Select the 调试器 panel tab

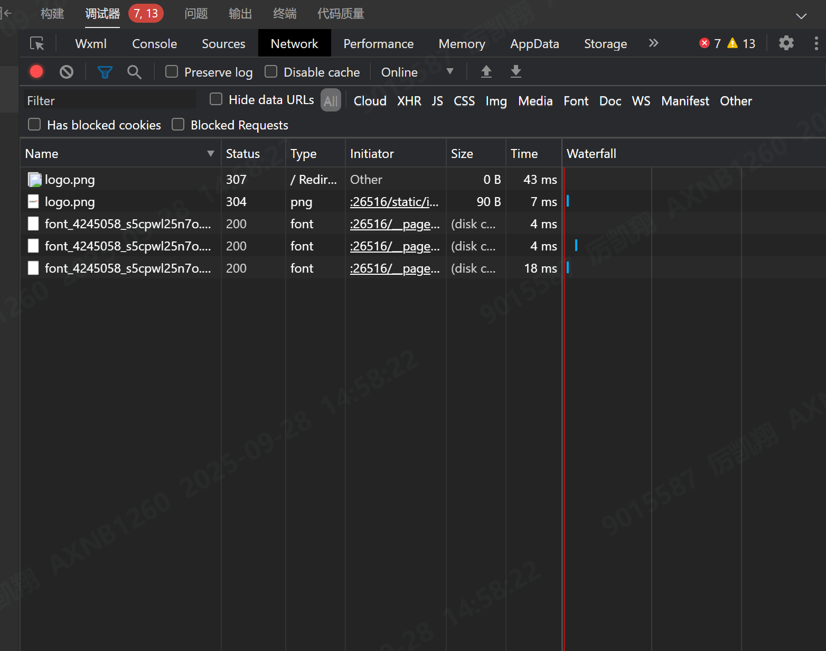click(102, 14)
